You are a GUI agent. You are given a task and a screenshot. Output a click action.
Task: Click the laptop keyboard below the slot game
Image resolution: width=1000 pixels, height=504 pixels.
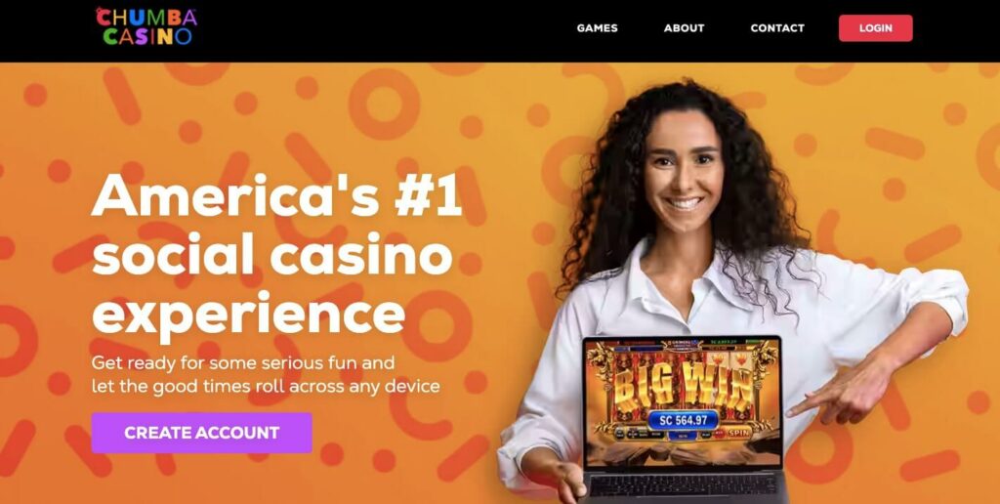coord(685,484)
